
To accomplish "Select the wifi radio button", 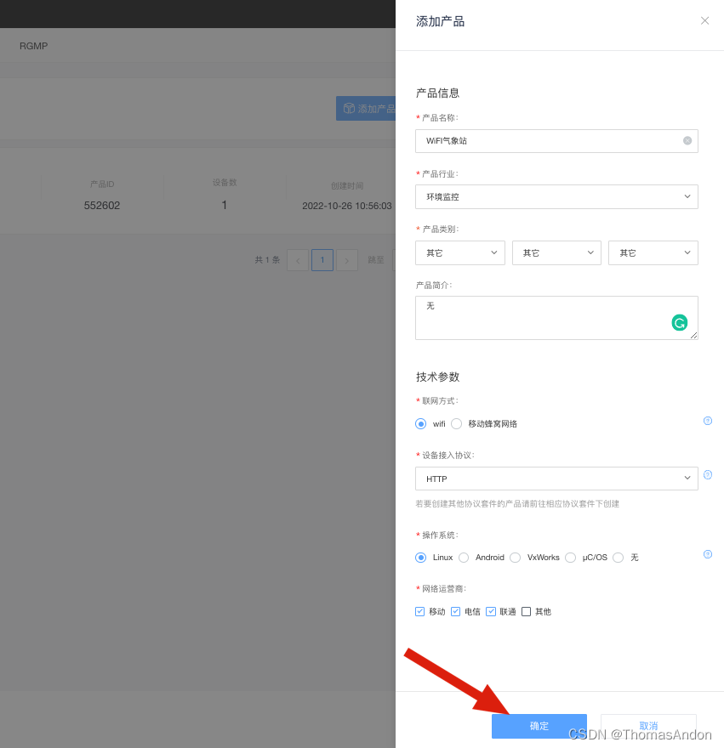I will pos(421,423).
